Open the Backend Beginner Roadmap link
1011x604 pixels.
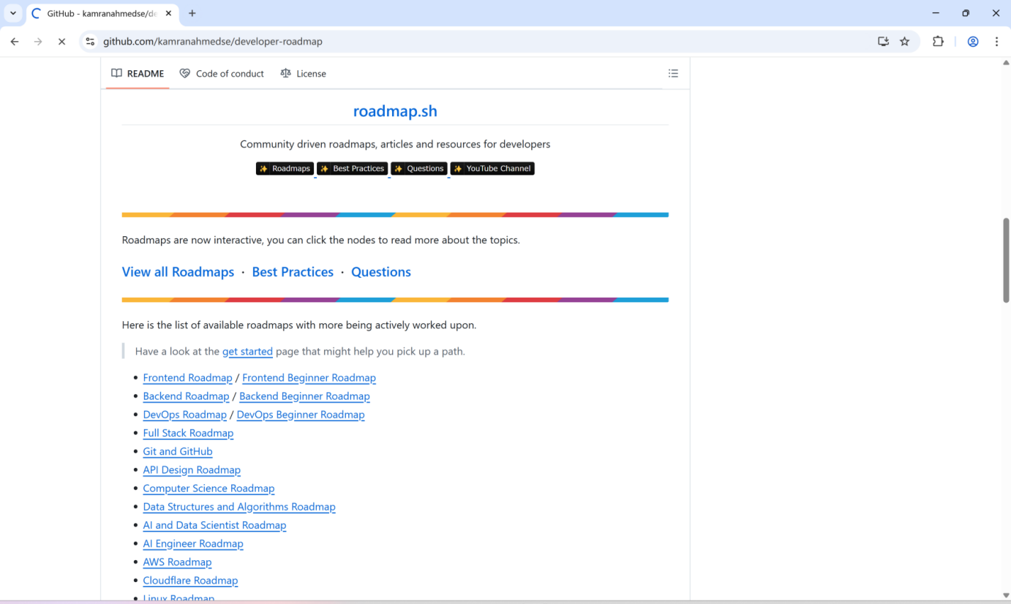click(304, 396)
